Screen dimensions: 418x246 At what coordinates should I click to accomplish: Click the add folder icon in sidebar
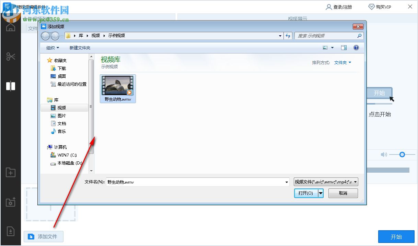point(11,172)
